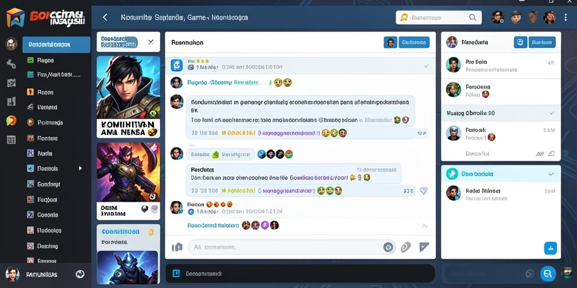This screenshot has height=288, width=577.
Task: Open the 'Radrd hilnoer' contact in the lower card
Action: click(501, 194)
